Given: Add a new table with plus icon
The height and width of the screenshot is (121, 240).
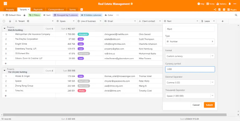Looking at the screenshot, I should coord(82,9).
